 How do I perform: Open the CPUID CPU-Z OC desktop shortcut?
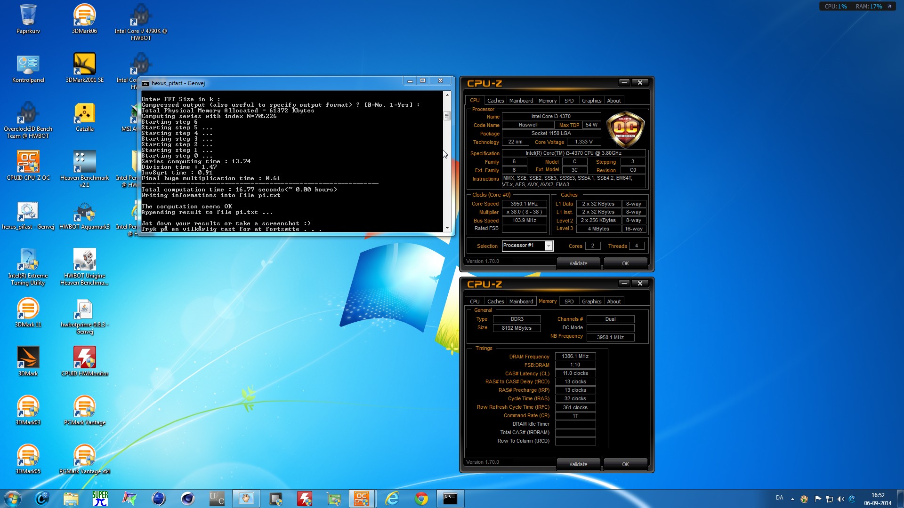[x=28, y=166]
